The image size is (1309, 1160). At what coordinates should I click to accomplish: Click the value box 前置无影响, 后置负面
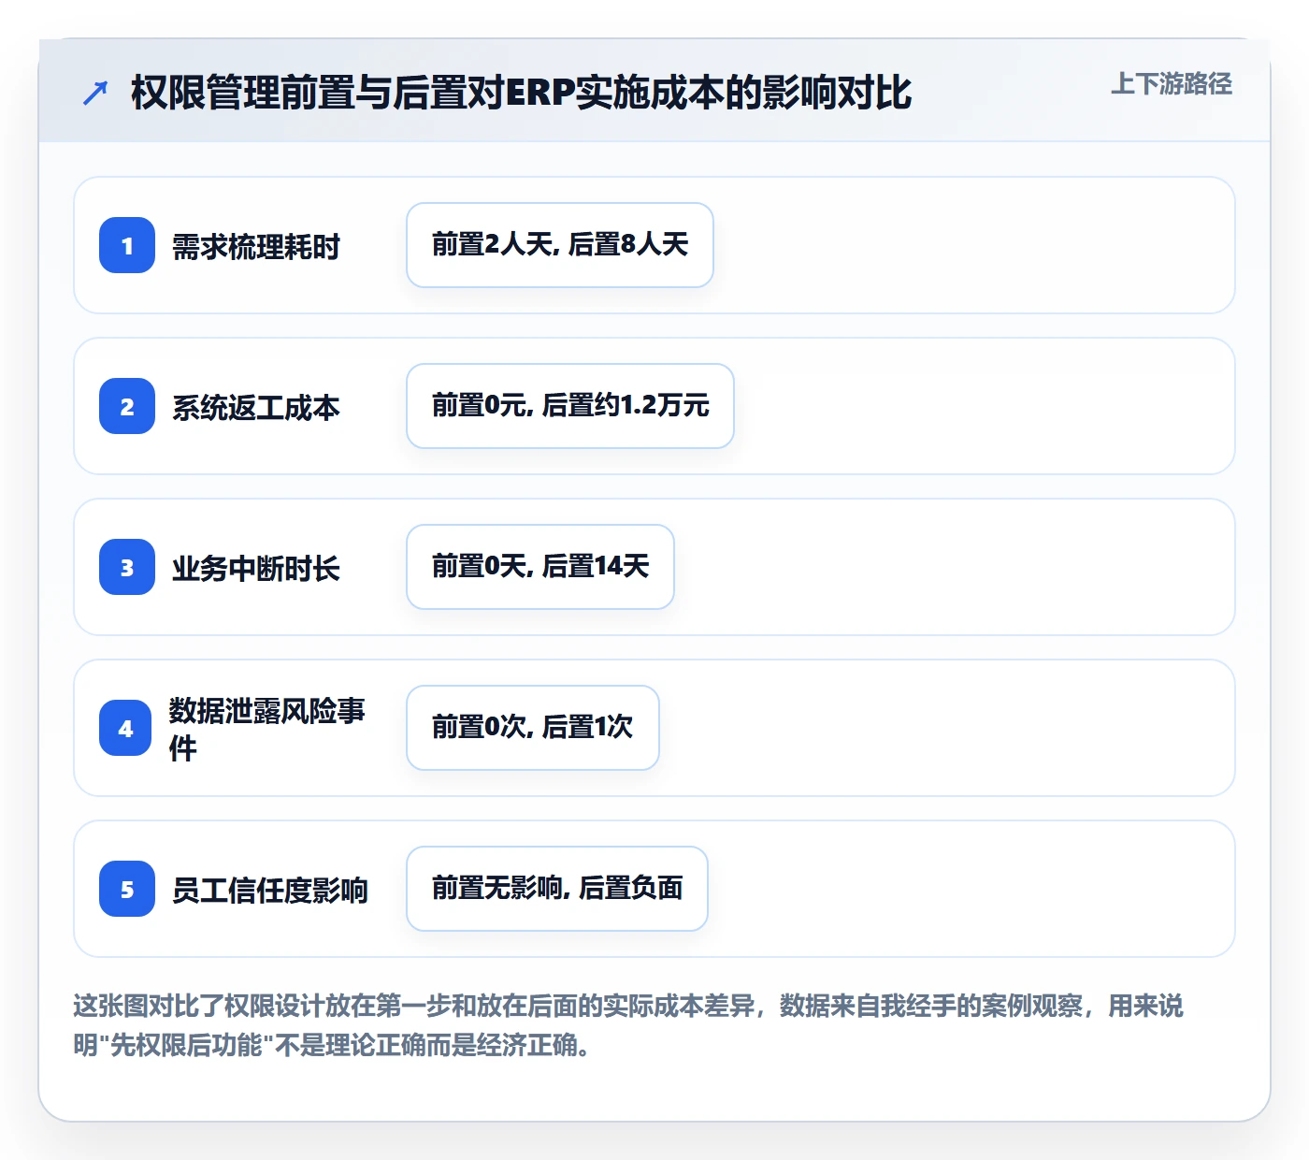tap(557, 889)
